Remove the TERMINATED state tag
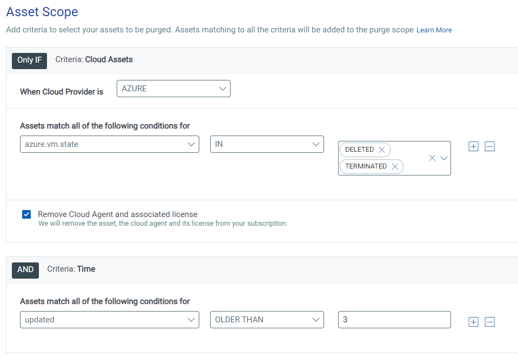This screenshot has width=518, height=358. click(395, 166)
